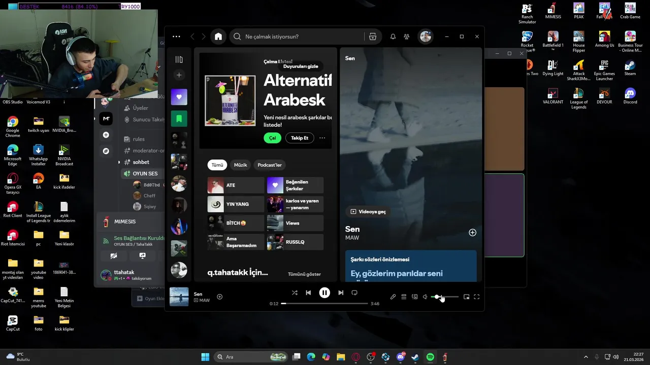Open Beğenilen Şarkılar card
Viewport: 650px width, 365px height.
click(x=295, y=185)
